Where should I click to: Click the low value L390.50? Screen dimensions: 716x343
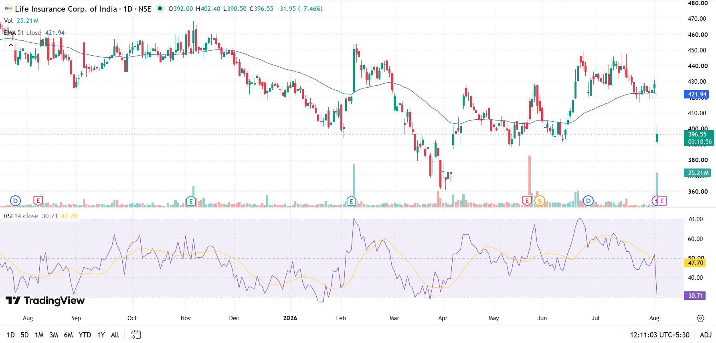pyautogui.click(x=235, y=8)
